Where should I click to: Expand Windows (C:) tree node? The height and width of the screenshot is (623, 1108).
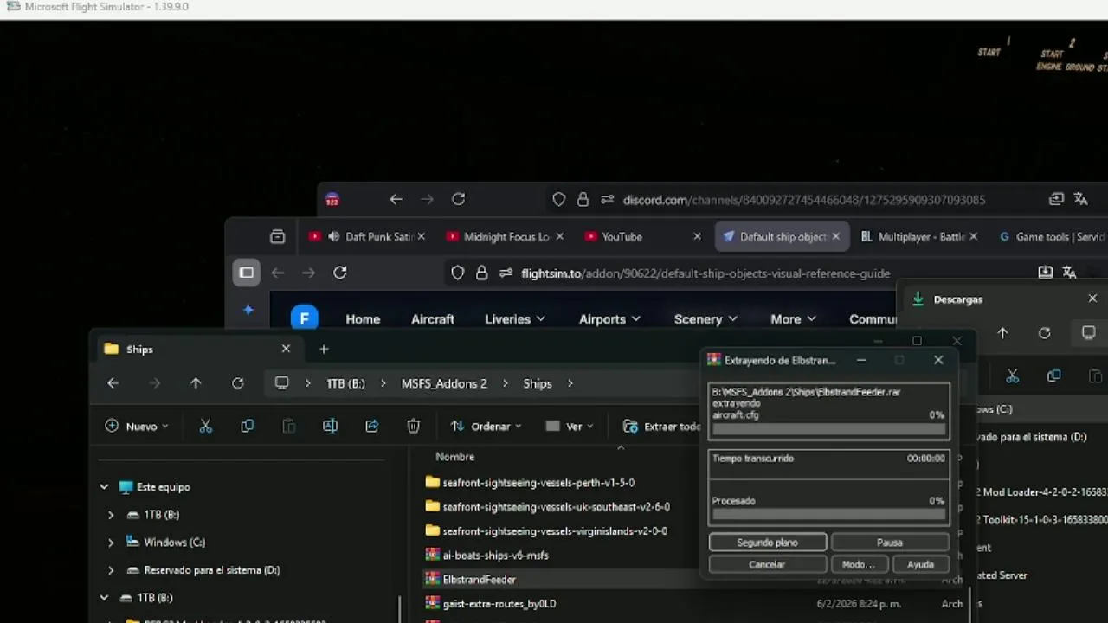coord(111,543)
